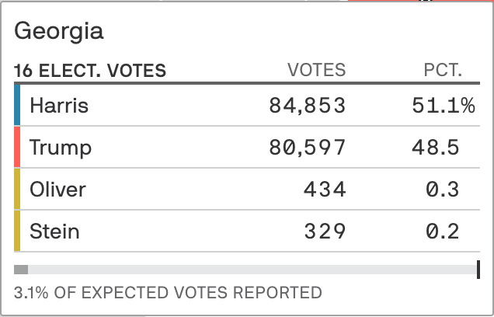The image size is (494, 317).
Task: Select the Harris candidate name
Action: [x=59, y=105]
